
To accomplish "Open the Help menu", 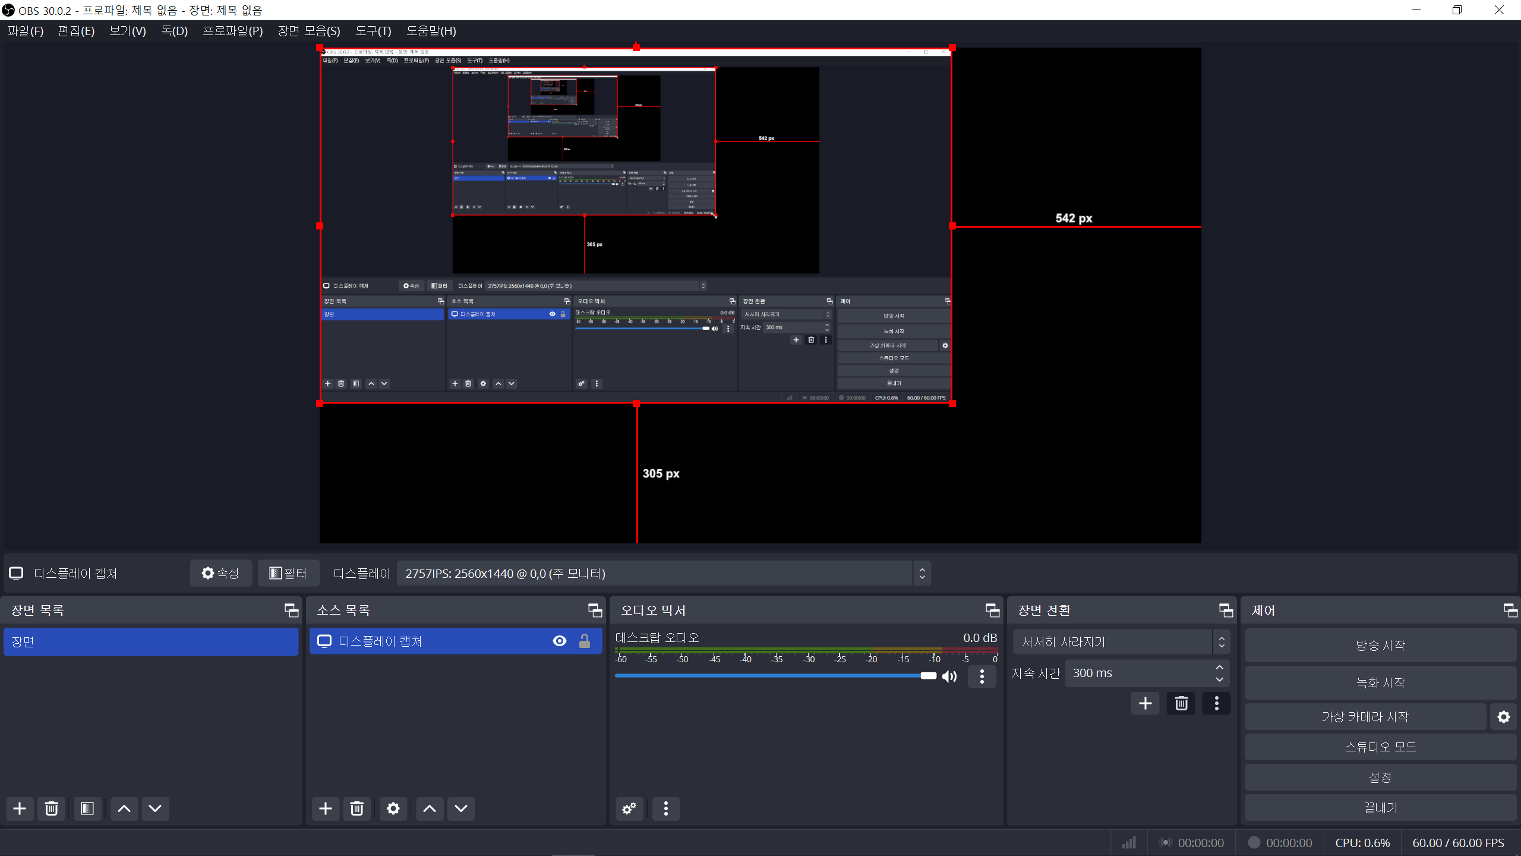I will pos(431,31).
